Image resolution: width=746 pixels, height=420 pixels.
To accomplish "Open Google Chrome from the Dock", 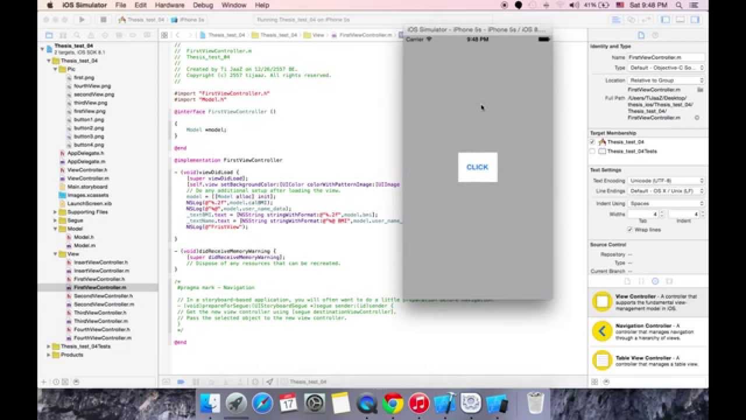I will click(x=393, y=403).
